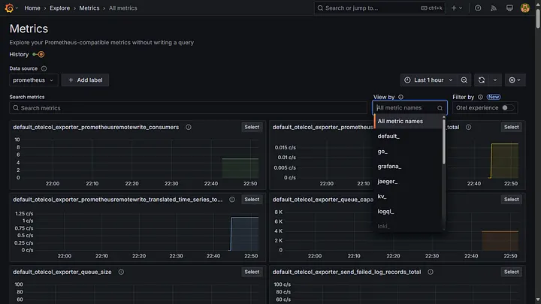Select All metric names option
The height and width of the screenshot is (304, 541).
coord(408,122)
